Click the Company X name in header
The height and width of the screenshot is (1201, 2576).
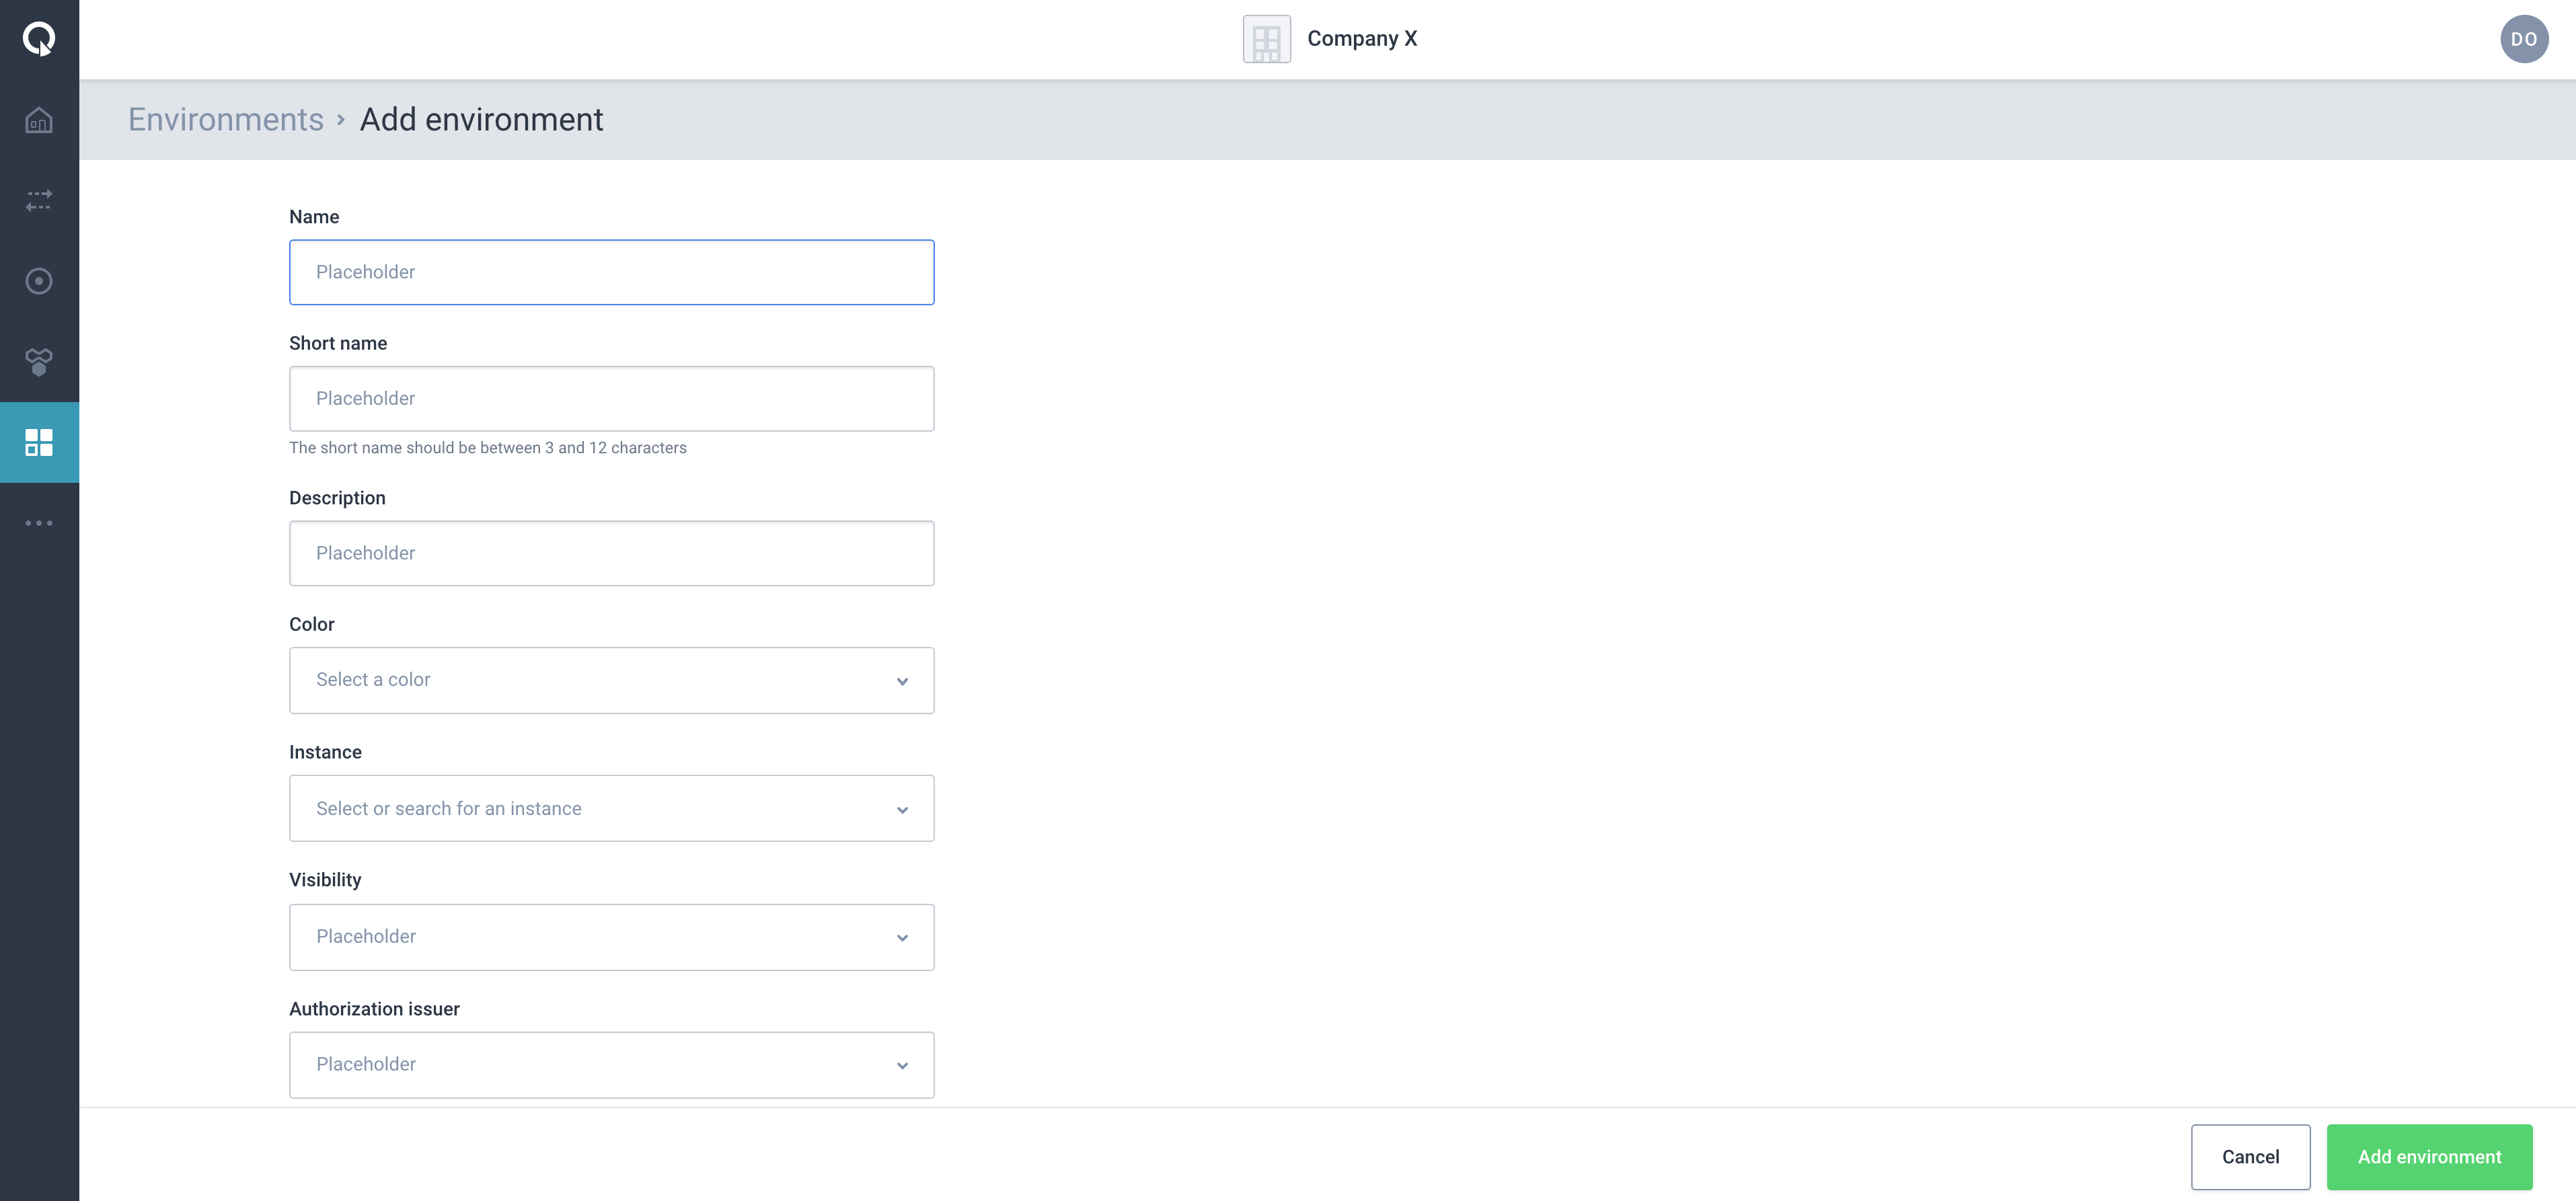tap(1362, 39)
